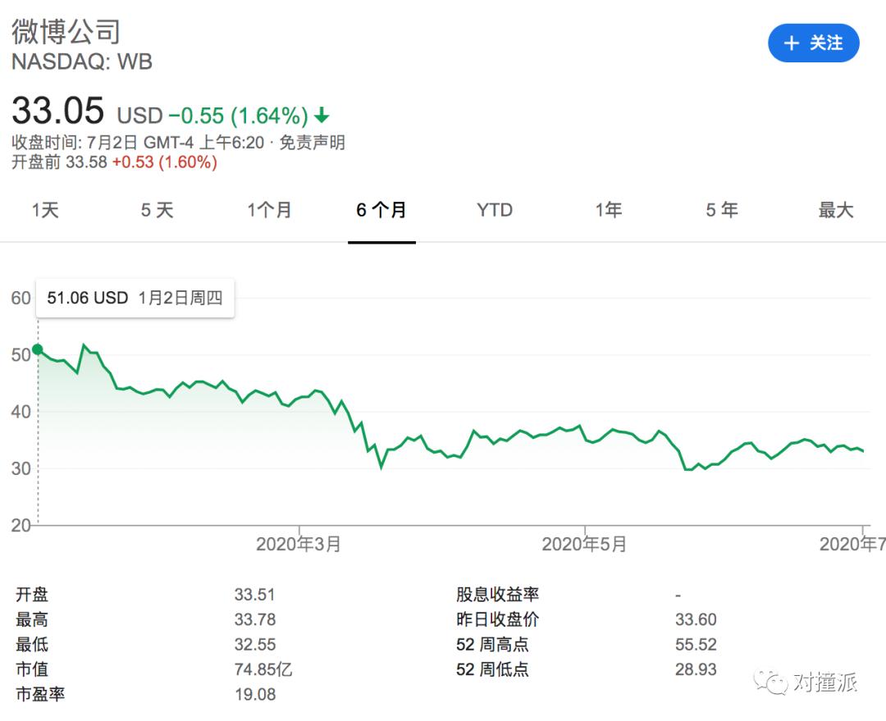Screen dimensions: 886x721
Task: Select the 1年 time range tab
Action: (608, 210)
